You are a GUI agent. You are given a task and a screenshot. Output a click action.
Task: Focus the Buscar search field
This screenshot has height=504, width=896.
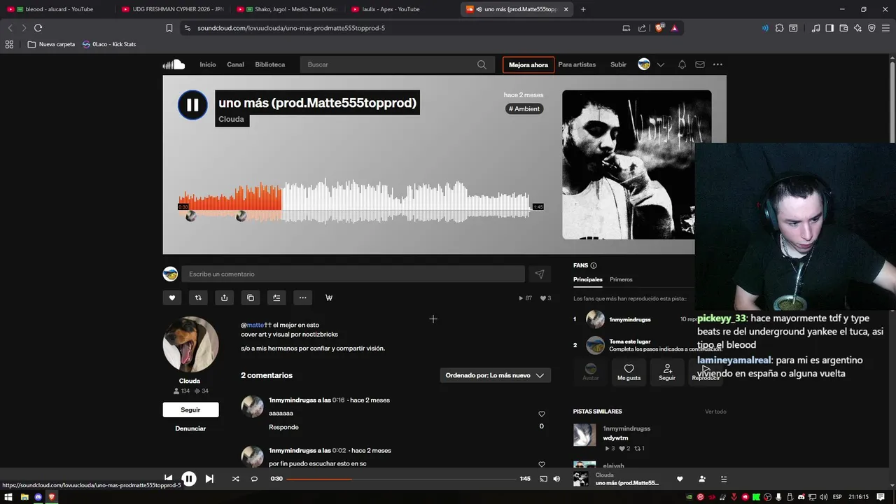[396, 64]
